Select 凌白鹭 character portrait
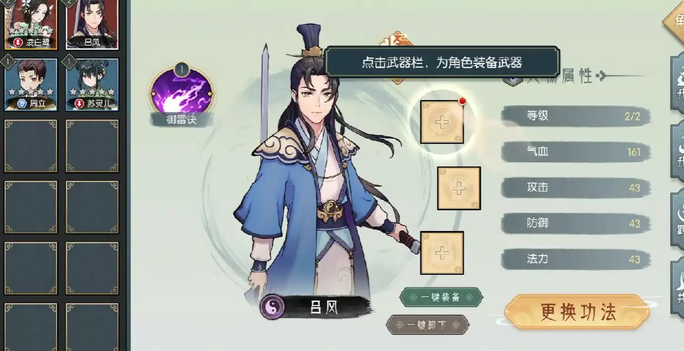Screen dimensions: 684x351 tap(31, 24)
